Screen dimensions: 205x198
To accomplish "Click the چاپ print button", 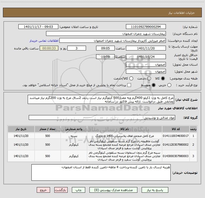I will click(79, 190).
